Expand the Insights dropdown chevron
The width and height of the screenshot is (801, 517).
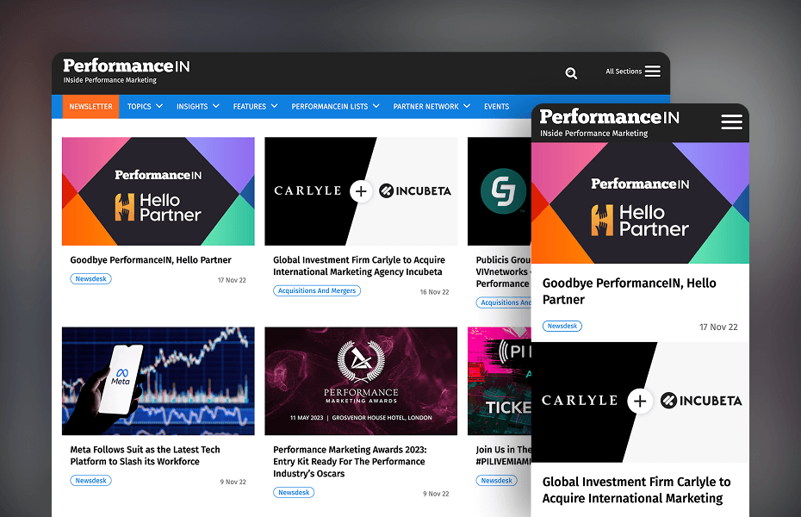click(x=216, y=106)
